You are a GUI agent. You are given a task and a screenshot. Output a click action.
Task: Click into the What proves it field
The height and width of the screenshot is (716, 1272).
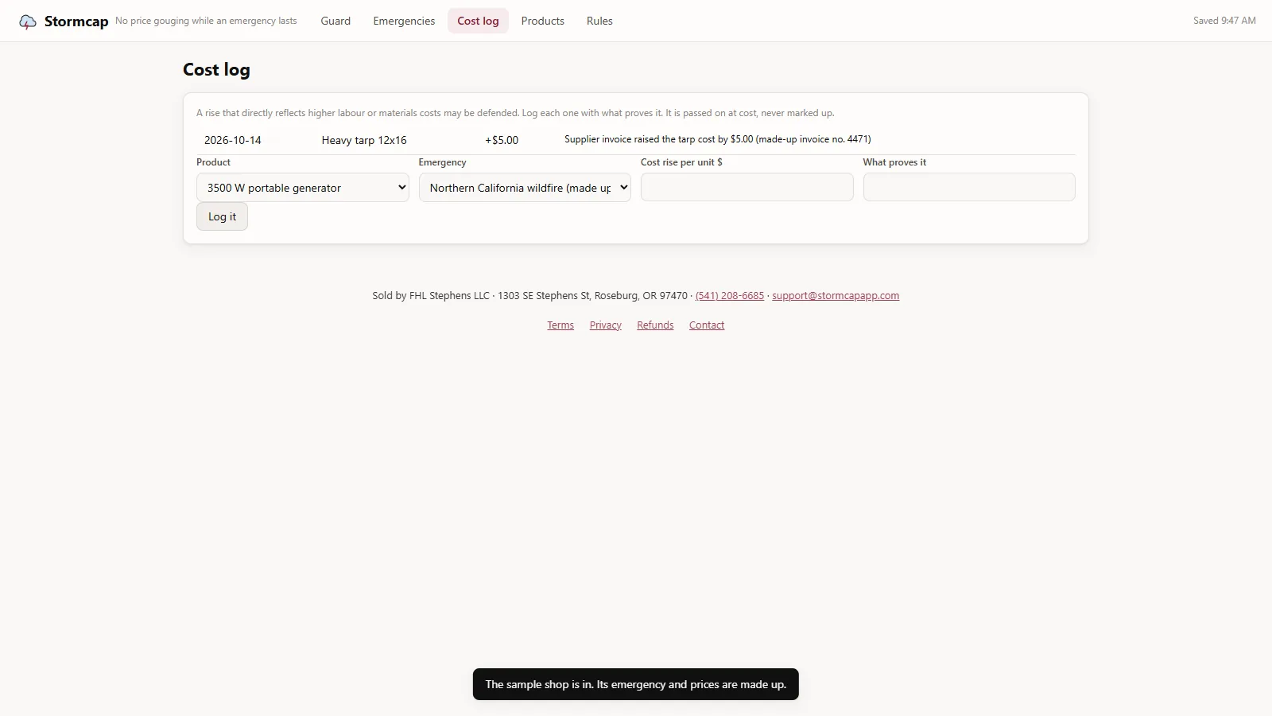[969, 187]
